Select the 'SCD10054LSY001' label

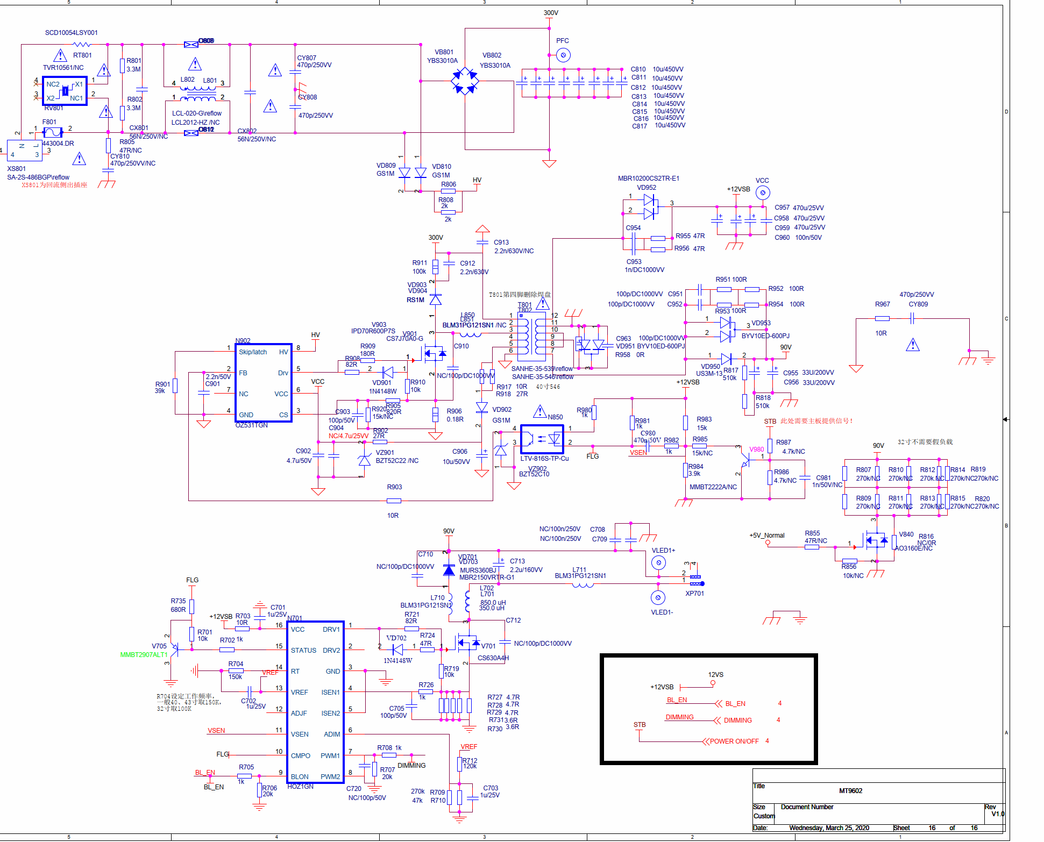point(72,33)
